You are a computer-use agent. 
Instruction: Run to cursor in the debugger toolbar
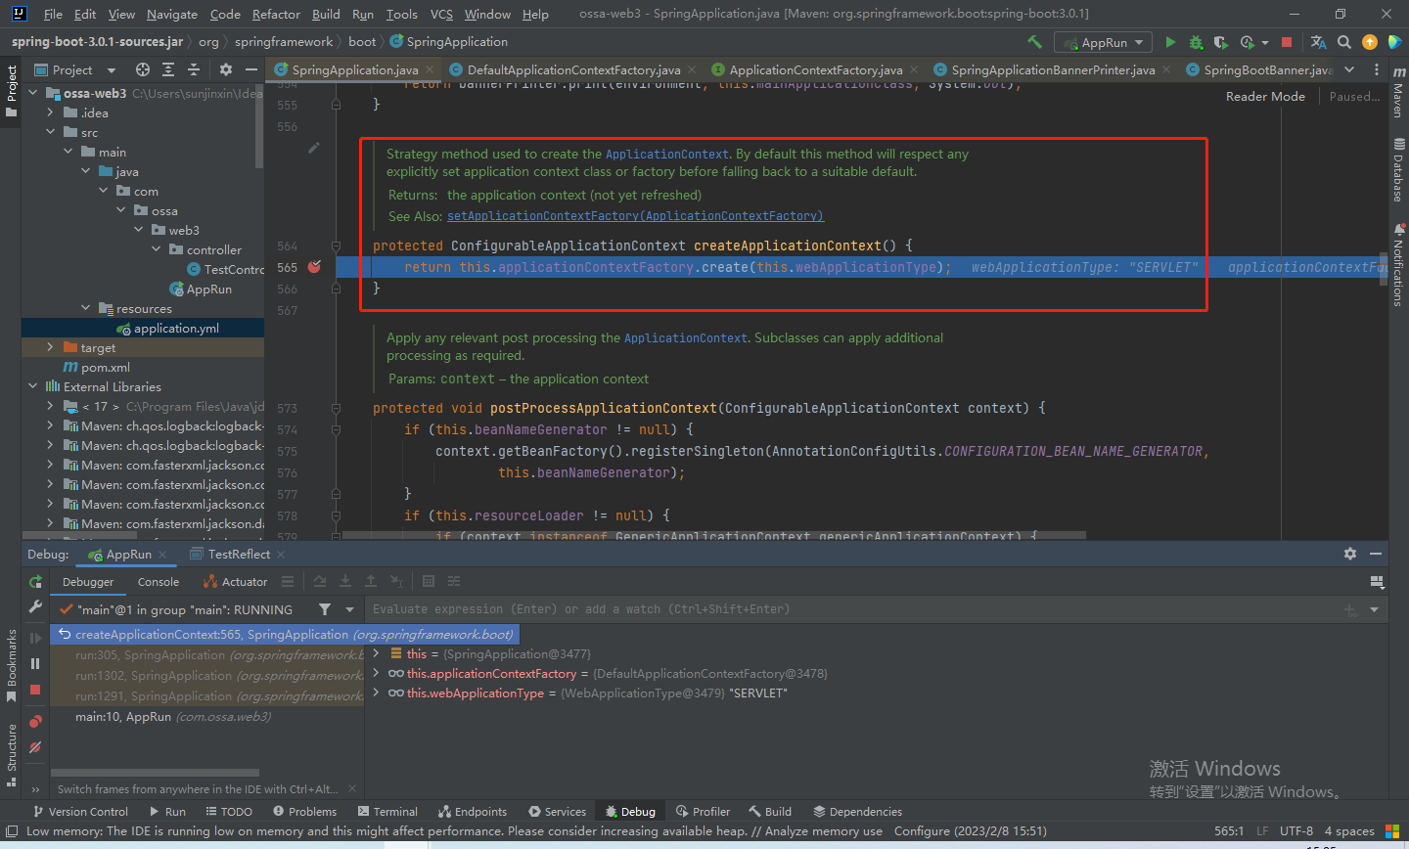coord(396,581)
